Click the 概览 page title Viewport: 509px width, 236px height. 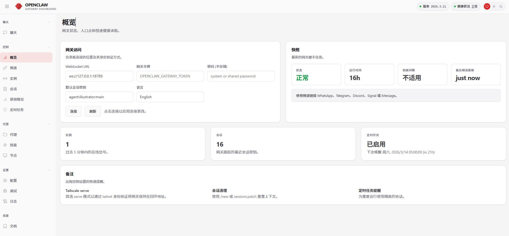click(69, 22)
